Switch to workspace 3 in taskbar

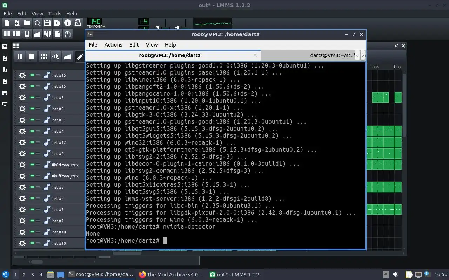33,275
